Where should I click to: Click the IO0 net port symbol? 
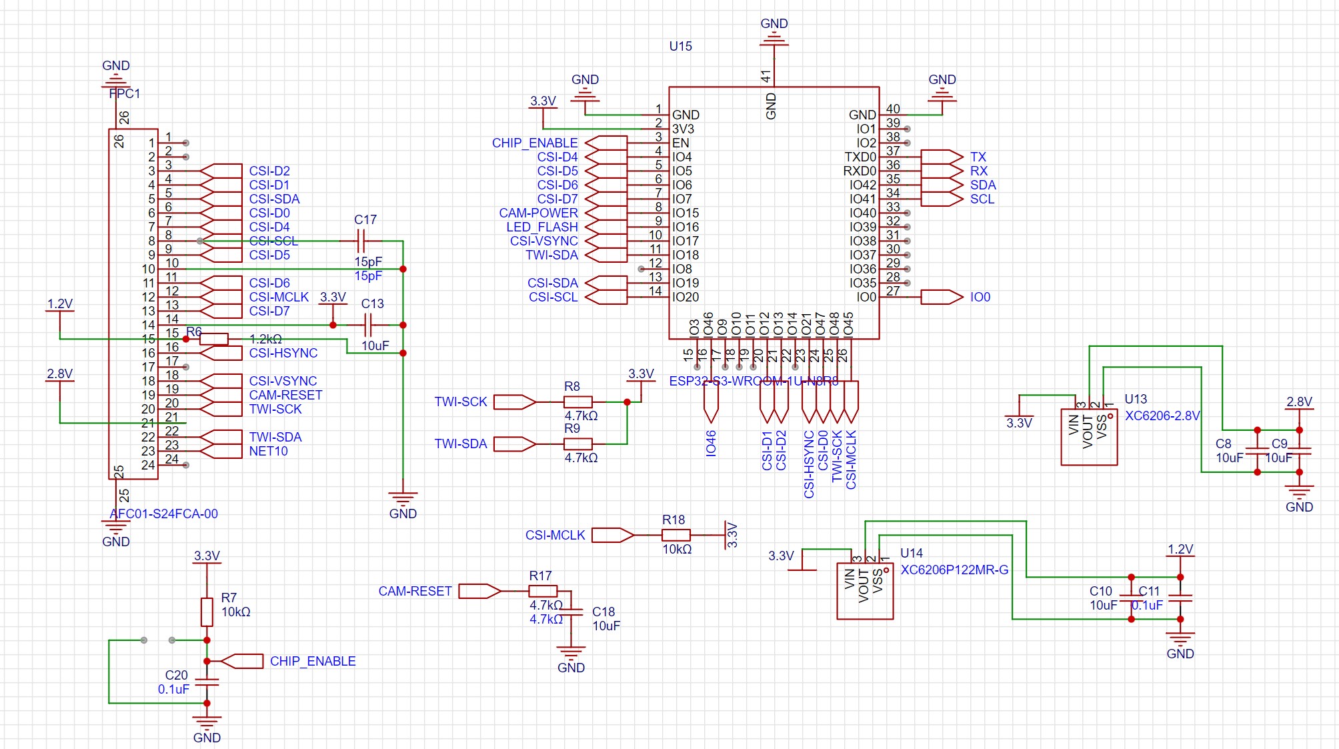point(942,297)
